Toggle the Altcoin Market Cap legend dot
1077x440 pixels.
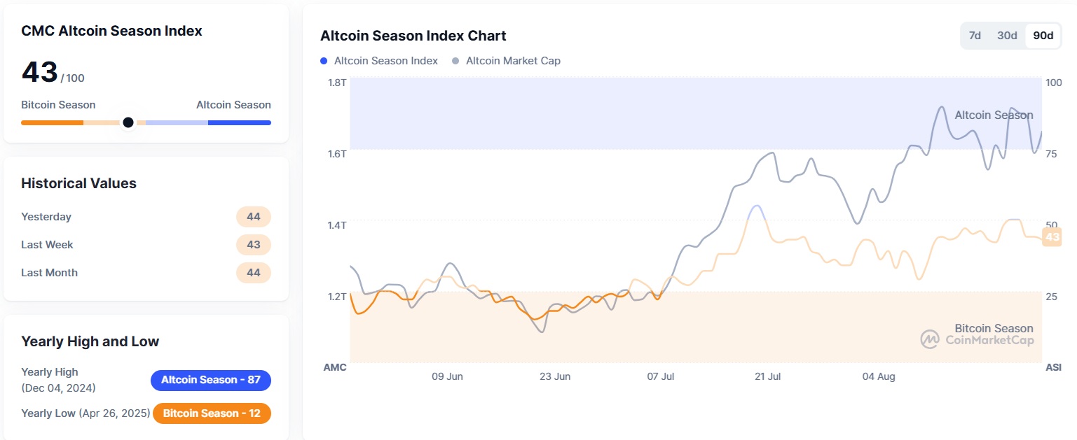[x=456, y=61]
